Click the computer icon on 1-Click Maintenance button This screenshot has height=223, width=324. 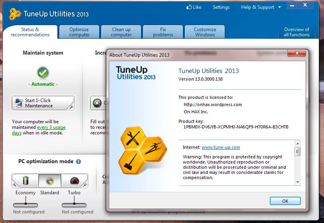click(x=19, y=103)
